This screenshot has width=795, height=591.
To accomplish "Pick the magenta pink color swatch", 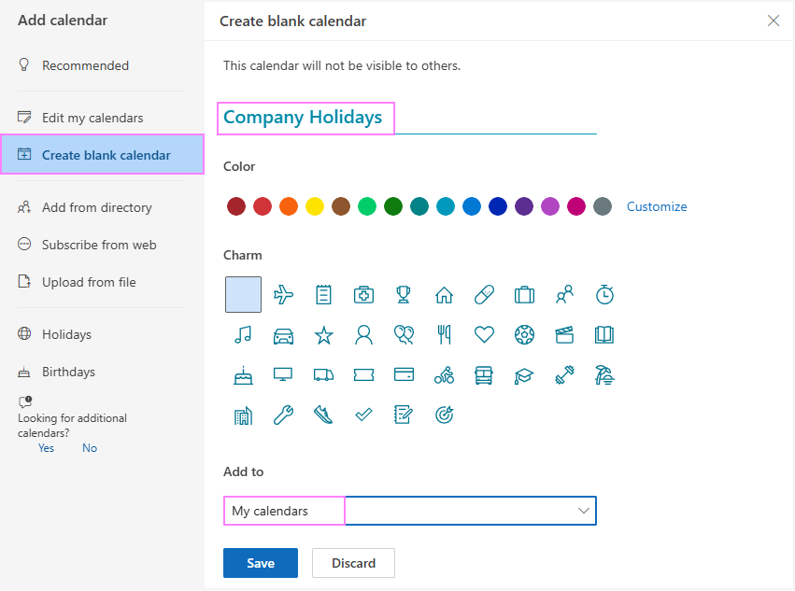I will click(x=576, y=206).
